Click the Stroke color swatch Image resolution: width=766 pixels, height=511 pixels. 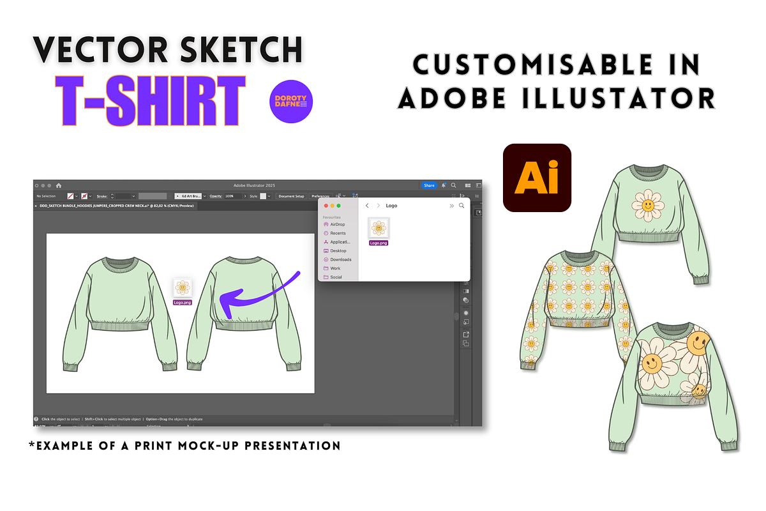[84, 196]
